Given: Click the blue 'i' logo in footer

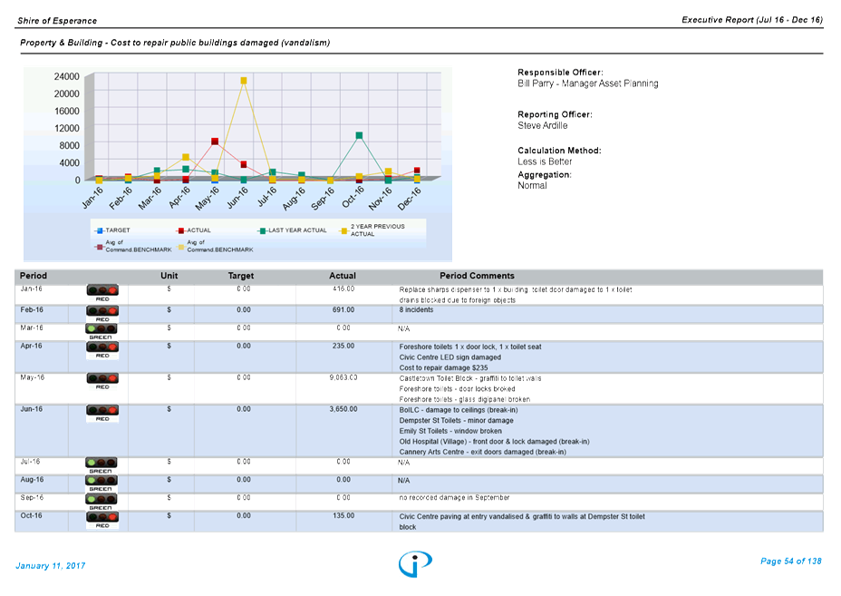Looking at the screenshot, I should pos(415,563).
